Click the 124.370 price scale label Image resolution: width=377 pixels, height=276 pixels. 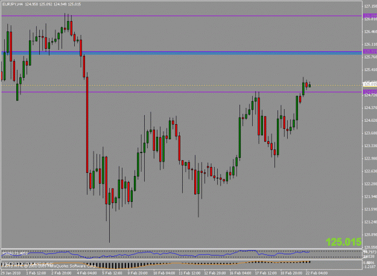(x=370, y=108)
